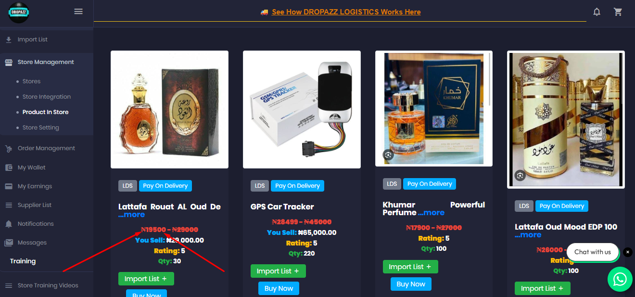The image size is (635, 297).
Task: Expand Lattafa Rouat title with ...more
Action: pyautogui.click(x=131, y=215)
